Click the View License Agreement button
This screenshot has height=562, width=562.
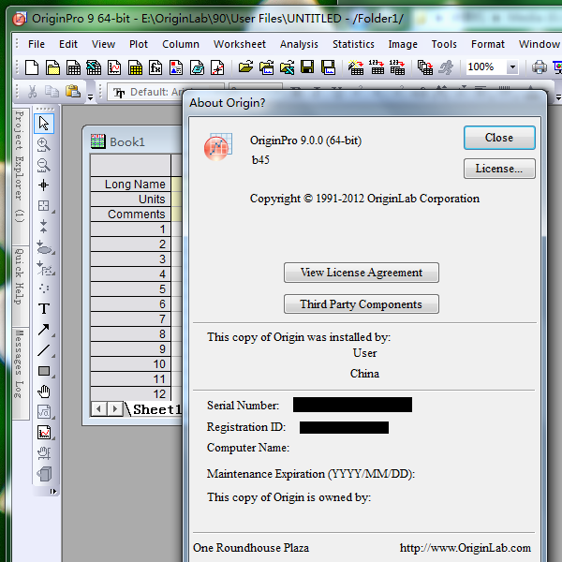(361, 273)
